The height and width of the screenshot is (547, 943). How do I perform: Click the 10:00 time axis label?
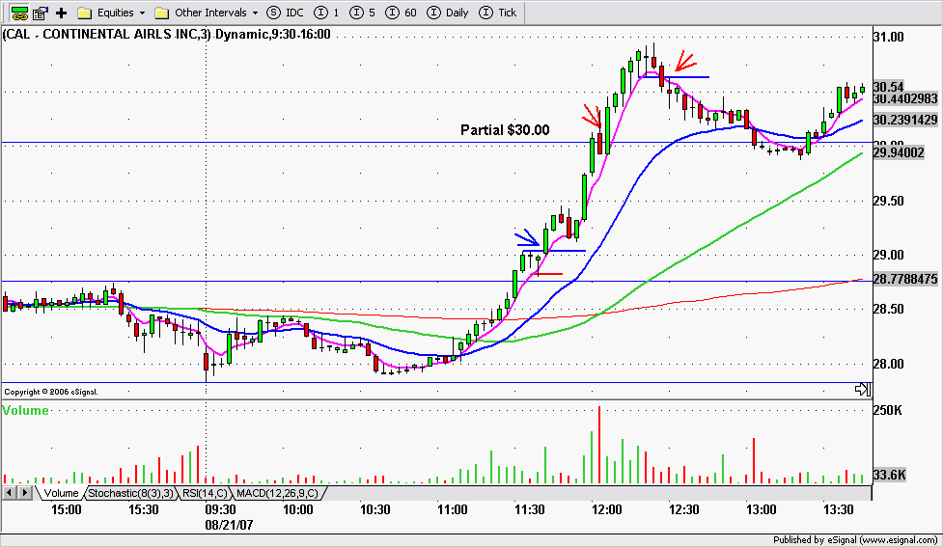pyautogui.click(x=297, y=510)
